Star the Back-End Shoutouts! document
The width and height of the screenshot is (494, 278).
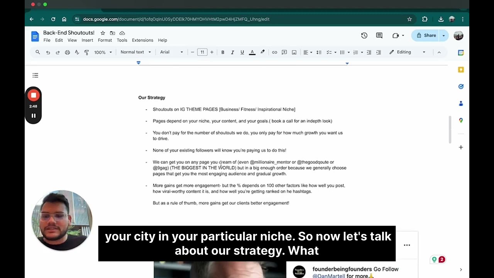[x=103, y=33]
